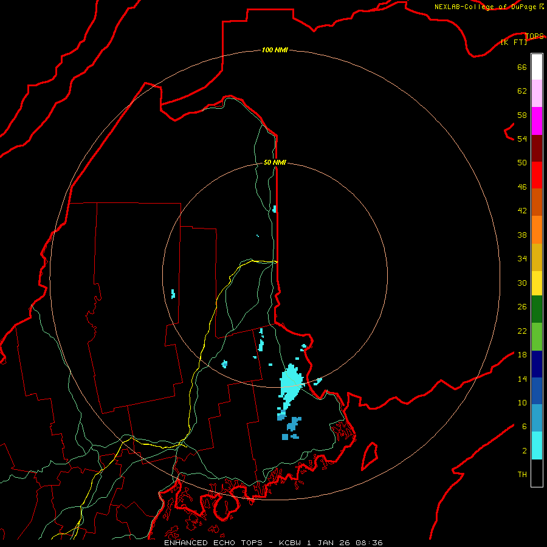Click the 38 legend value
This screenshot has height=547, width=547.
click(x=522, y=235)
